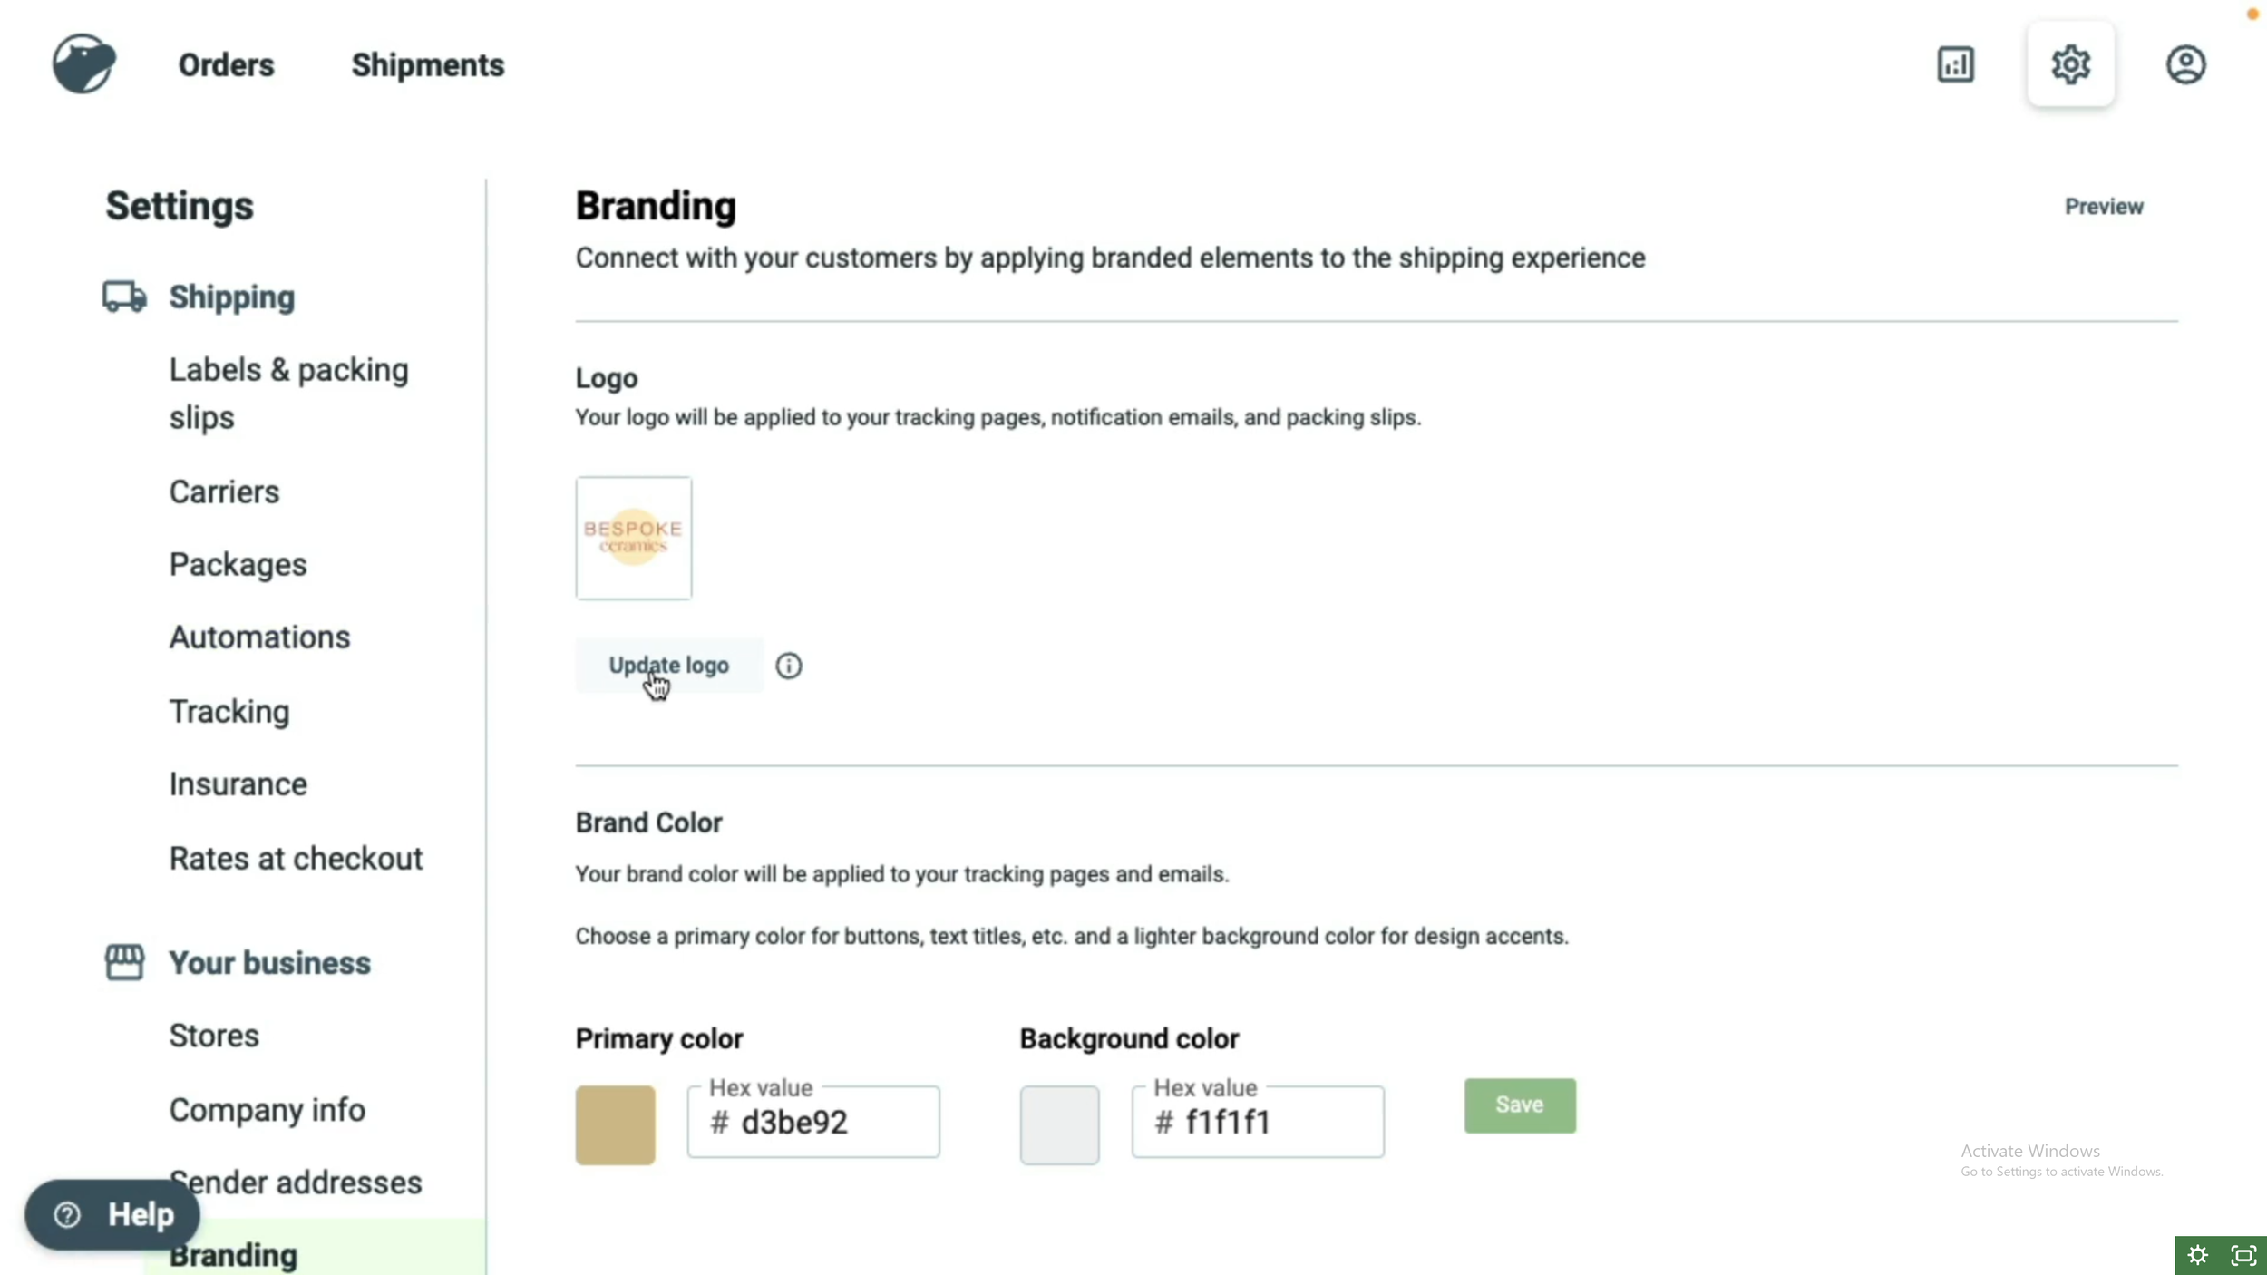Click the Shipping truck icon

pyautogui.click(x=124, y=297)
